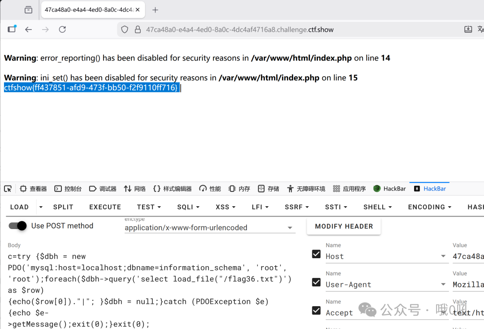Toggle the Use POST method switch

[17, 226]
